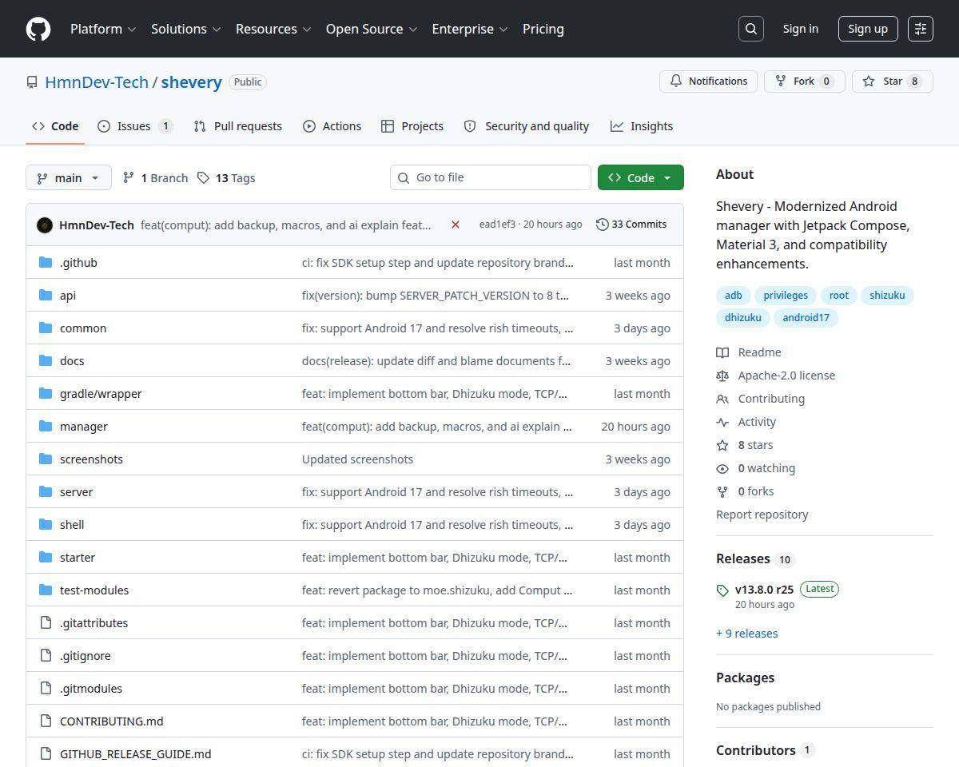Click HmnDev-Tech avatar in commit bar
959x767 pixels.
(x=45, y=225)
